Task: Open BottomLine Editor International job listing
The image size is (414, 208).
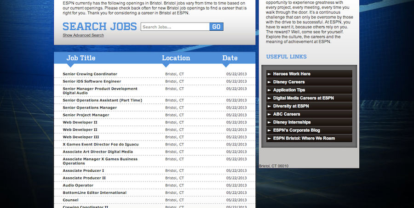Action: click(x=94, y=193)
